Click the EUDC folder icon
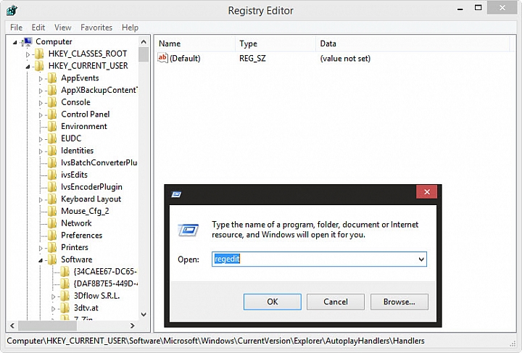The height and width of the screenshot is (353, 522). click(52, 138)
